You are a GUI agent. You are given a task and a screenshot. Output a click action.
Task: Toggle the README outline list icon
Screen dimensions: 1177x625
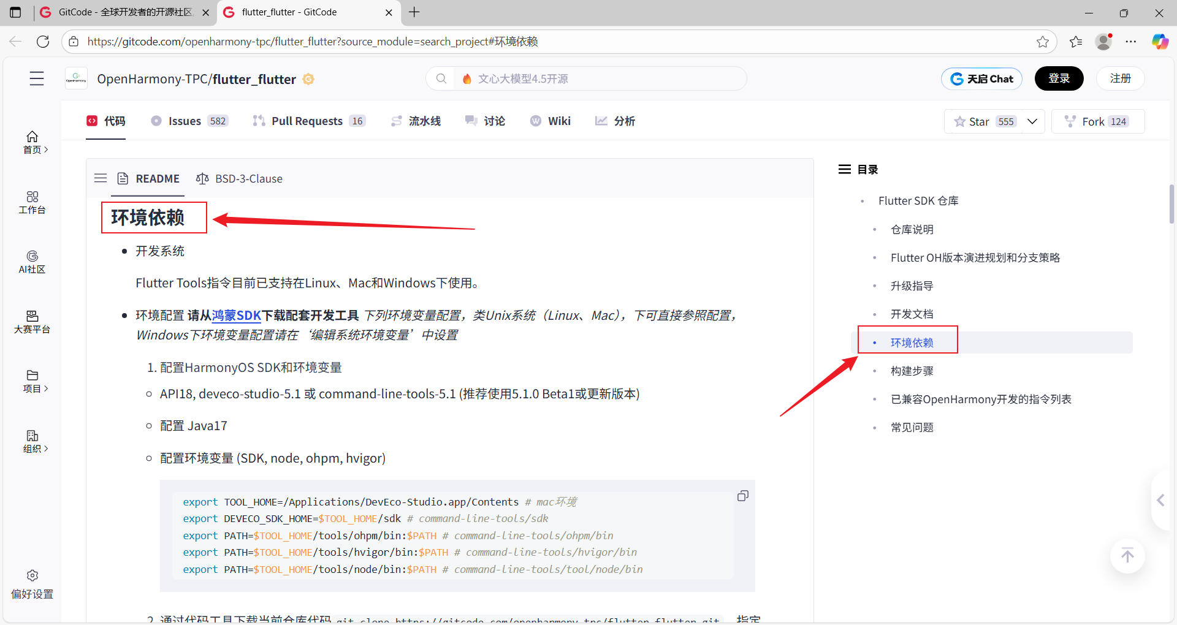[101, 178]
